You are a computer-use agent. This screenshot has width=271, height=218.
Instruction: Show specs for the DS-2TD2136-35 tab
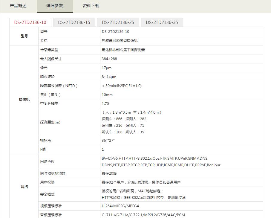[x=162, y=22]
